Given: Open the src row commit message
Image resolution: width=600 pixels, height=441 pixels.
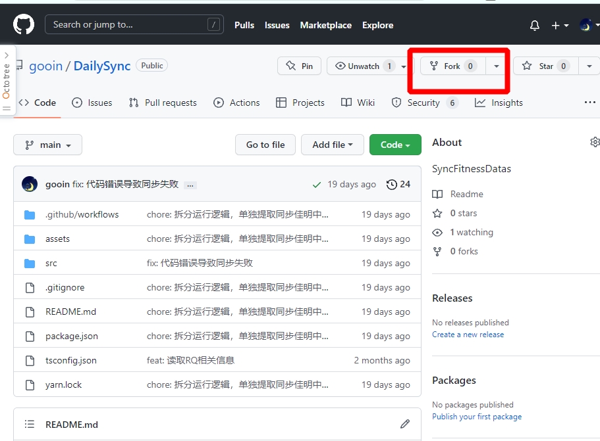Looking at the screenshot, I should (x=200, y=263).
